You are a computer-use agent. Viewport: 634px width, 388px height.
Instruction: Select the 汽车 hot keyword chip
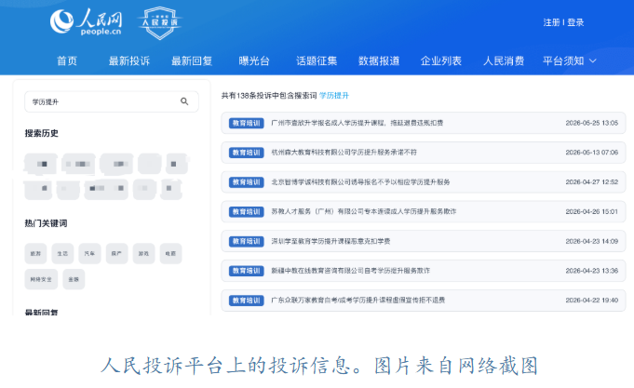pos(89,253)
